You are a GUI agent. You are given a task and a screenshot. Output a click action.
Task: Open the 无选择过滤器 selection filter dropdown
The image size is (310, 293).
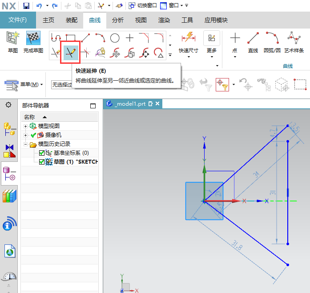pyautogui.click(x=61, y=84)
